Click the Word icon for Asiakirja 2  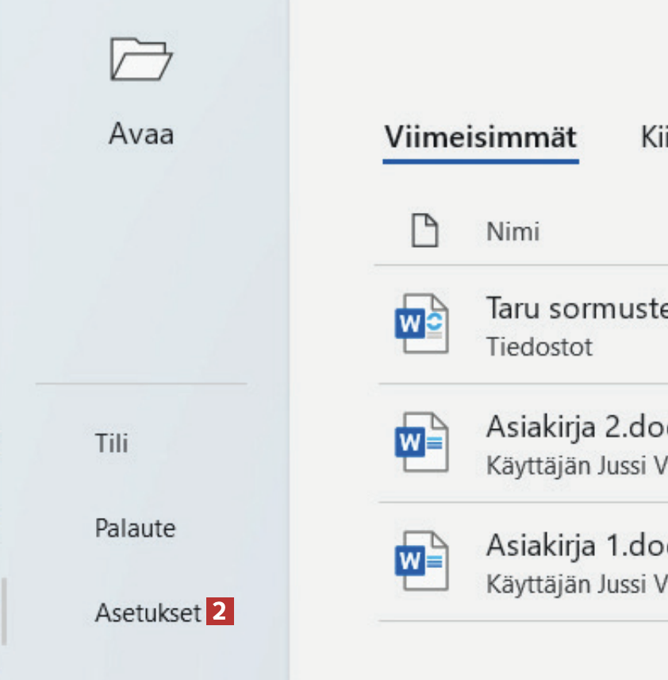tap(421, 442)
